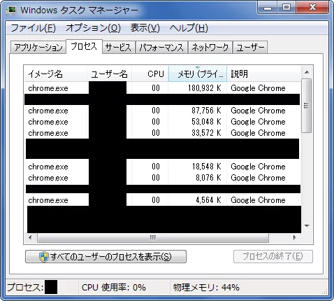
Task: Click the window resize grip corner
Action: click(324, 291)
